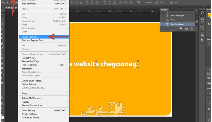Image resolution: width=212 pixels, height=122 pixels.
Task: Select the c-new.psd document tab
Action: coord(11,8)
